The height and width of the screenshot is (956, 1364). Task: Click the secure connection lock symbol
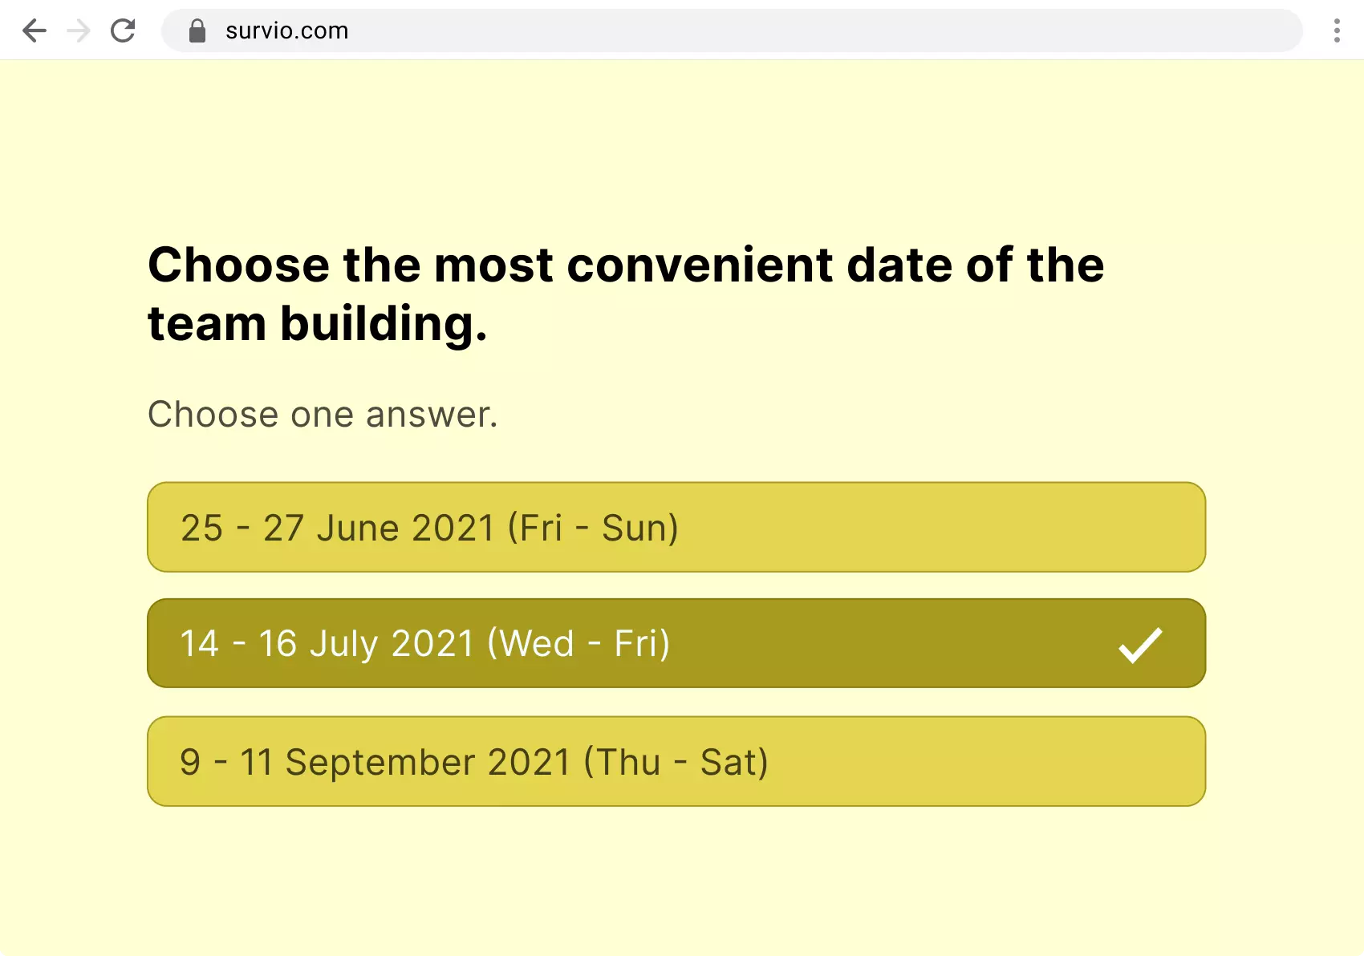click(197, 30)
